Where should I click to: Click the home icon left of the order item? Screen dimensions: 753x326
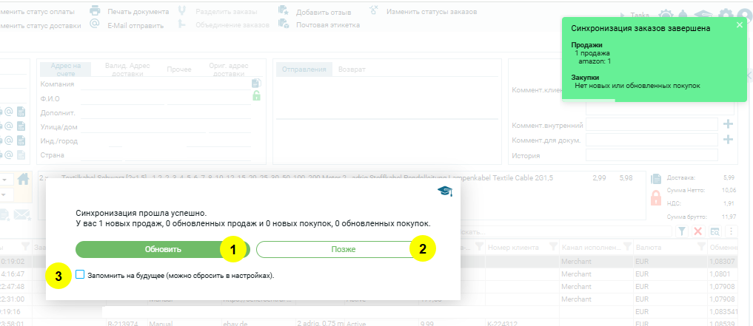(24, 179)
